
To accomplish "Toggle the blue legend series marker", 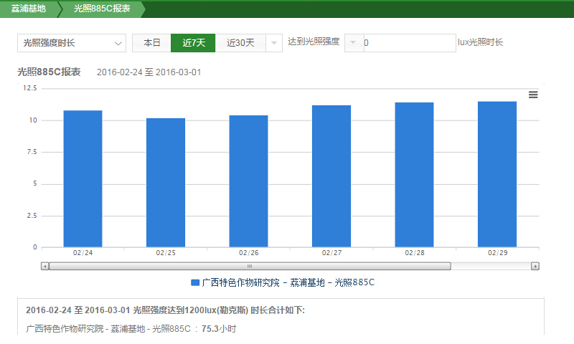I will [194, 282].
